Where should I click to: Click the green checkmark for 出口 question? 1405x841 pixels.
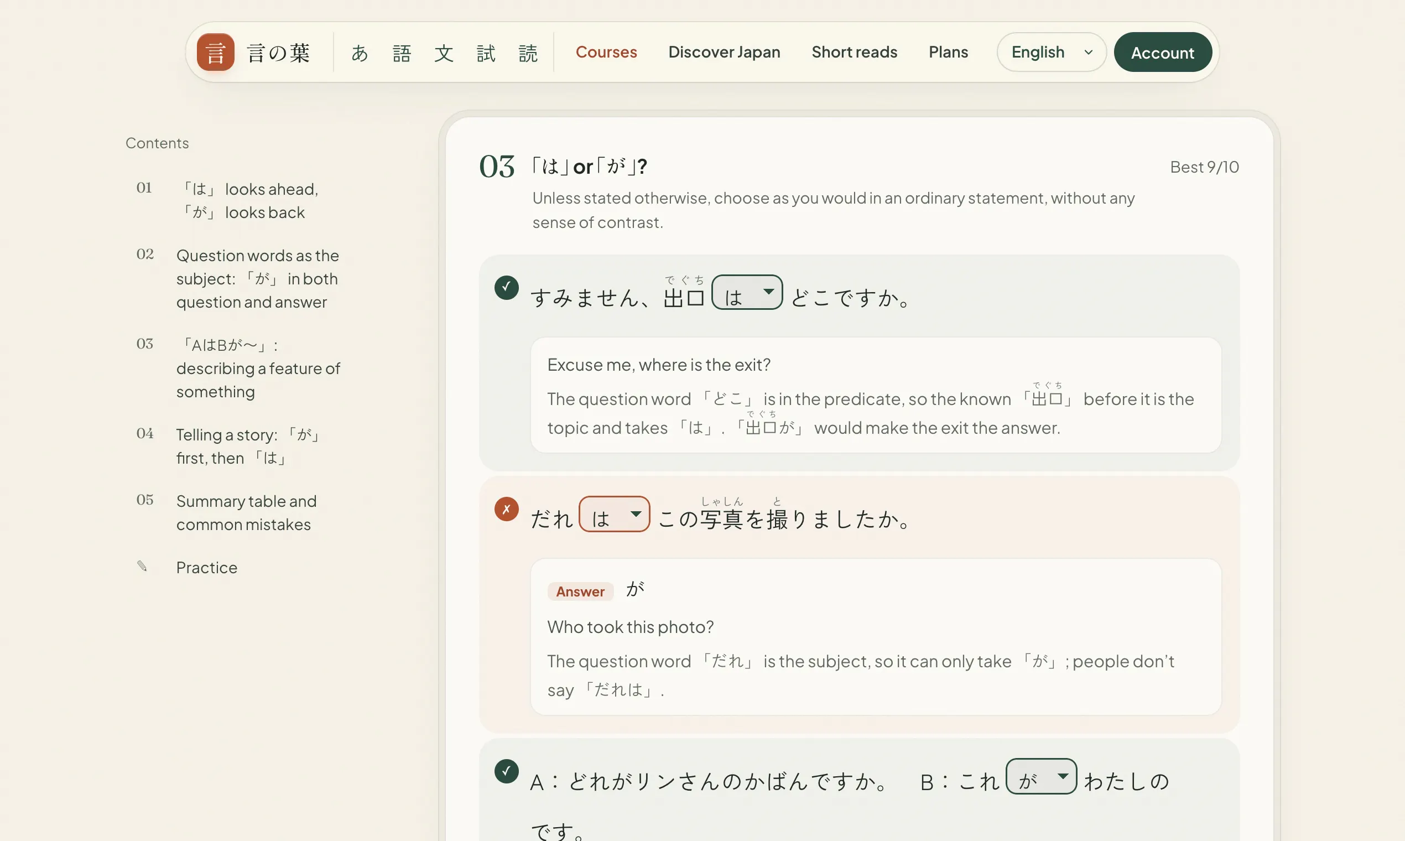(507, 288)
